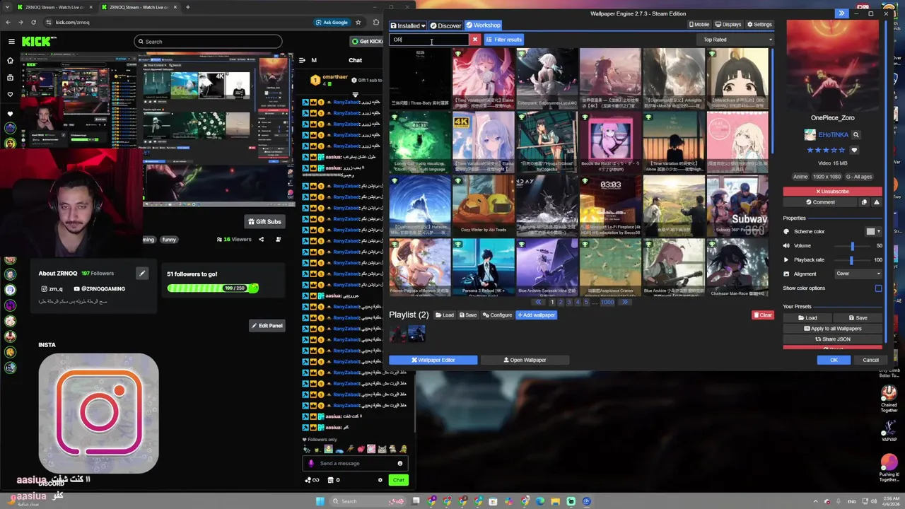Click the Add wallpaper button
Image resolution: width=905 pixels, height=509 pixels.
pyautogui.click(x=536, y=315)
